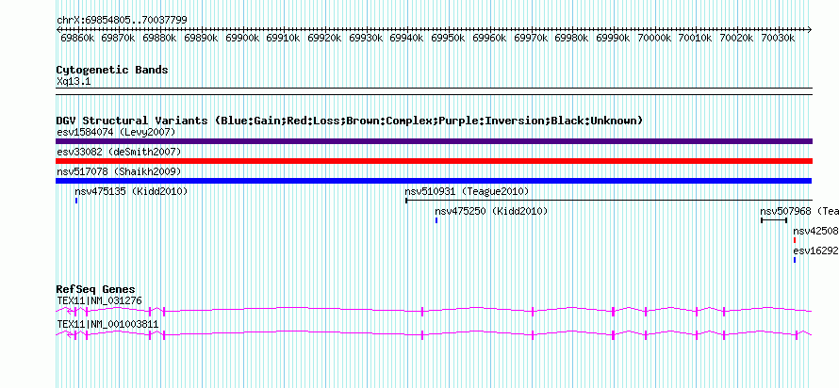Click the 70020k ruler position label
Image resolution: width=839 pixels, height=388 pixels.
[737, 38]
